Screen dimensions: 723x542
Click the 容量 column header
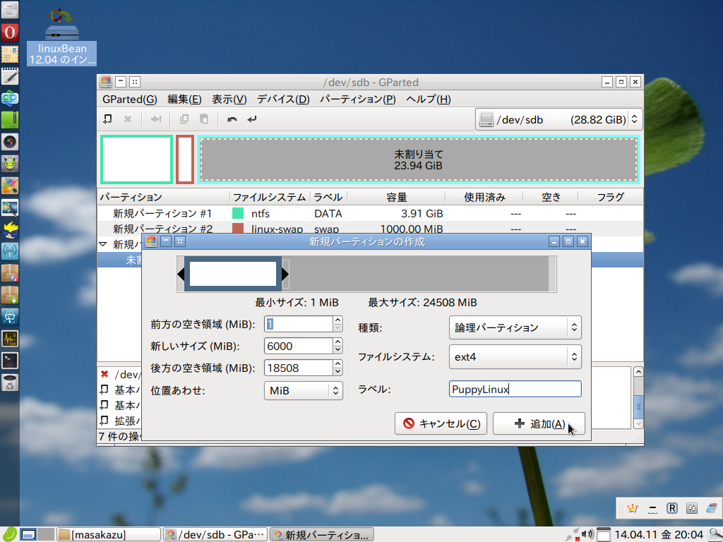[396, 198]
